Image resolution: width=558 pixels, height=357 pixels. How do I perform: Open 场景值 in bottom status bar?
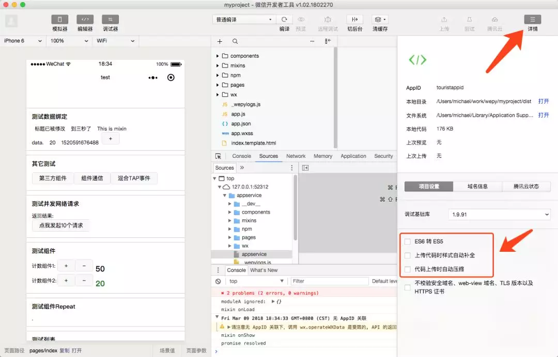pyautogui.click(x=167, y=351)
